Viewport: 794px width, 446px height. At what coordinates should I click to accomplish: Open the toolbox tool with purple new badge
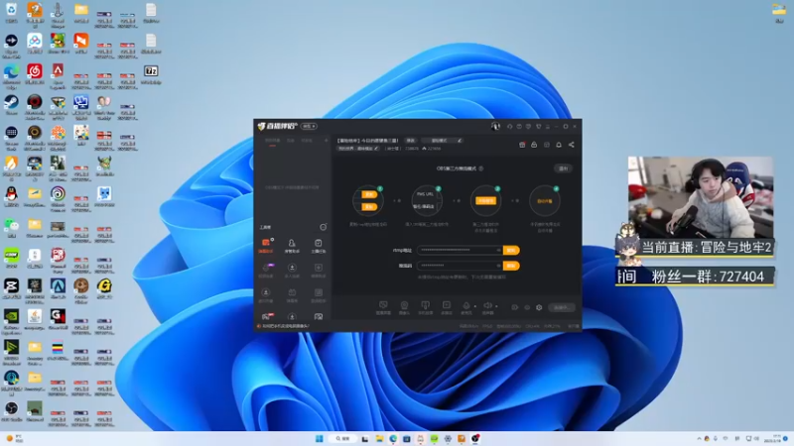266,270
